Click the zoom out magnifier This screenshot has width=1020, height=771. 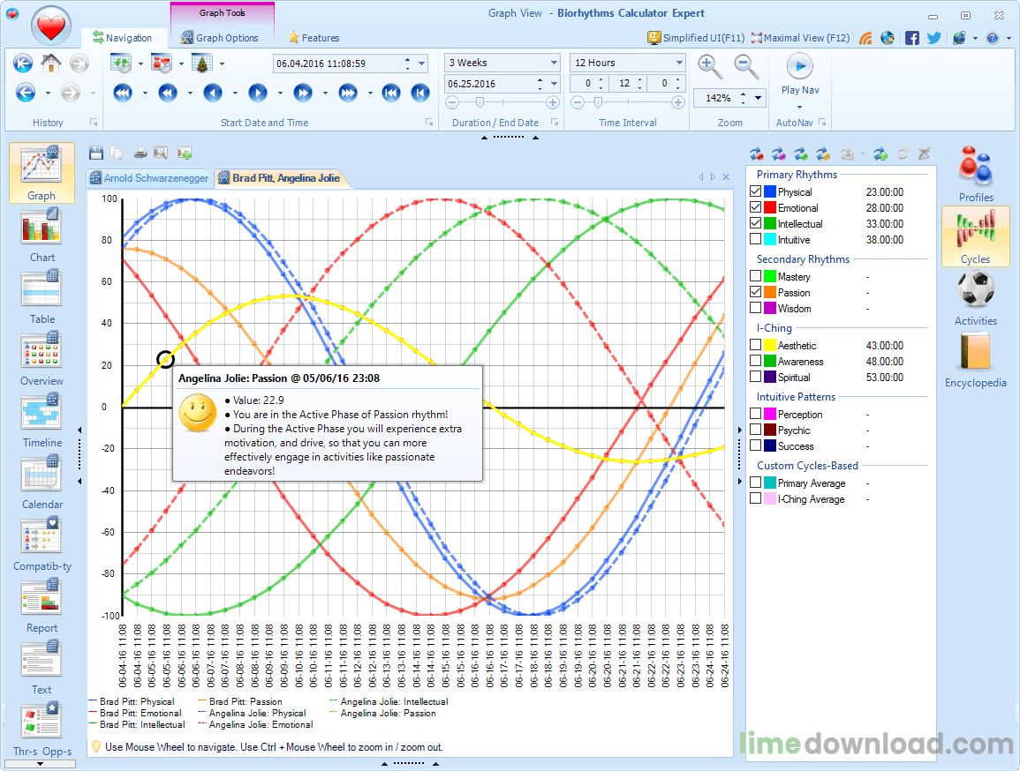point(746,66)
